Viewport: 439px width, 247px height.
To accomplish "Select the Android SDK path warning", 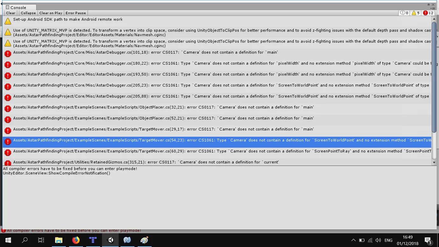I will coord(217,21).
